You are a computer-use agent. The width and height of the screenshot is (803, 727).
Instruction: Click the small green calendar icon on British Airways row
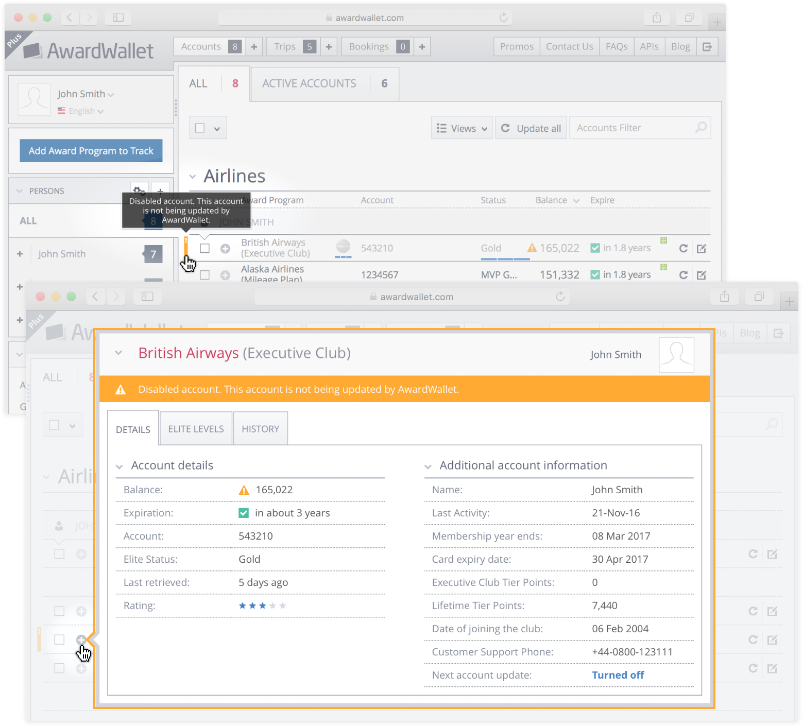pos(663,240)
